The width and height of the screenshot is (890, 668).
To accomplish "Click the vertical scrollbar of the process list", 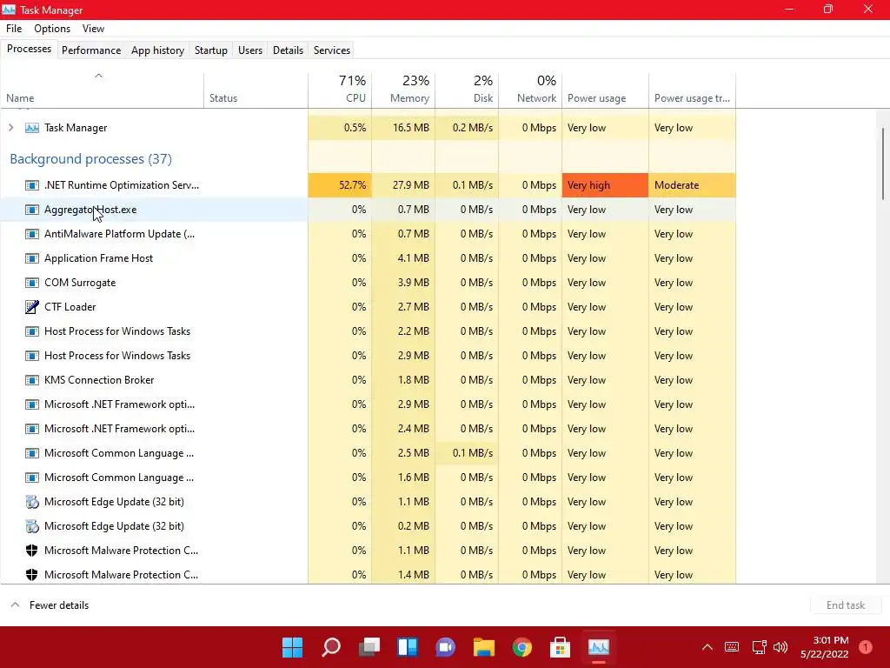I will (883, 164).
